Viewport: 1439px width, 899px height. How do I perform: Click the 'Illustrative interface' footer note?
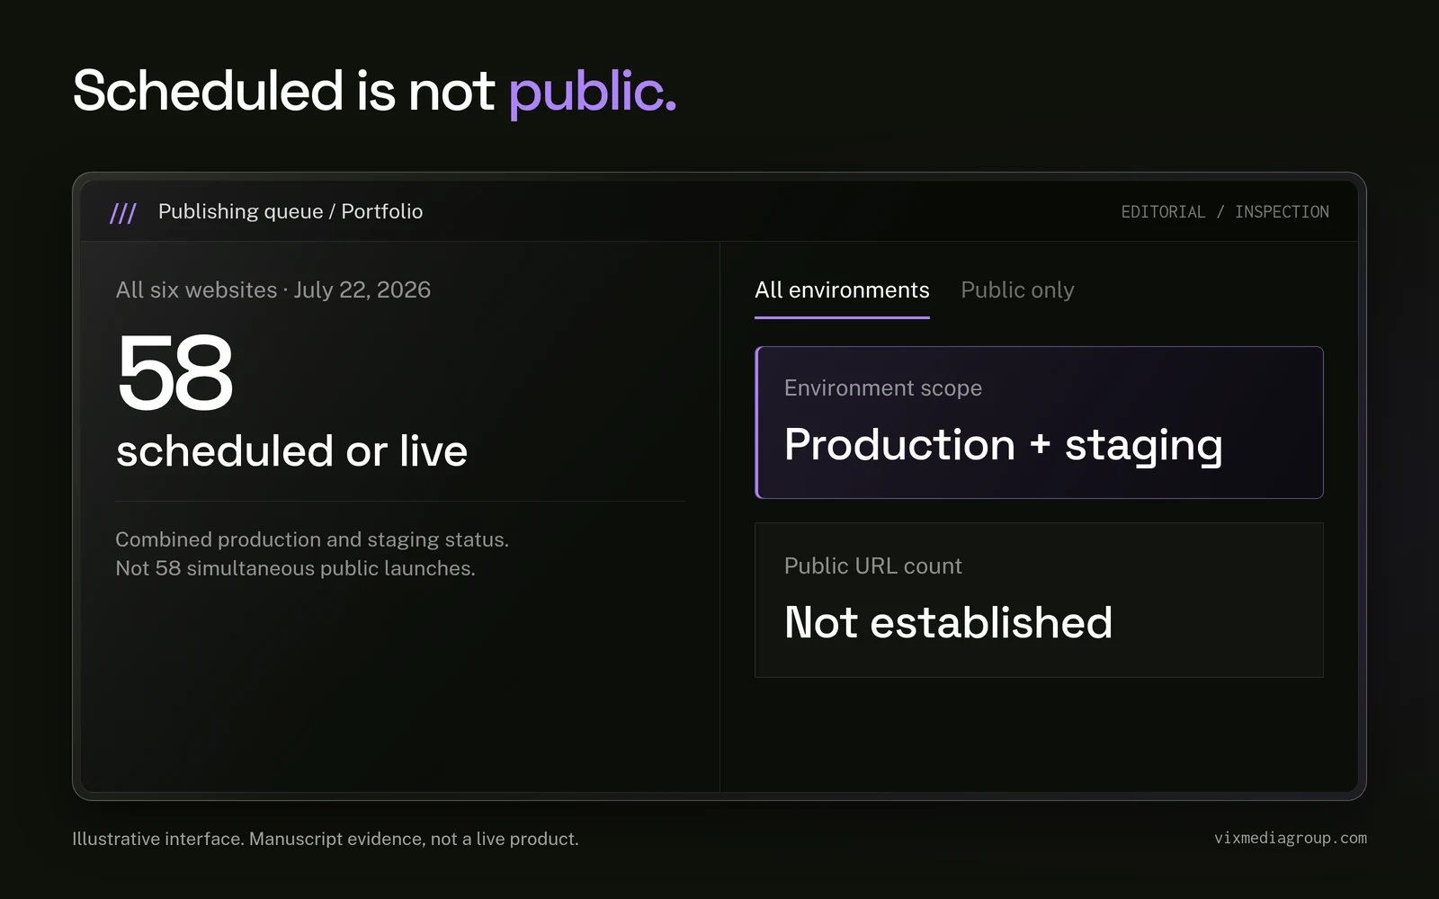(x=326, y=839)
